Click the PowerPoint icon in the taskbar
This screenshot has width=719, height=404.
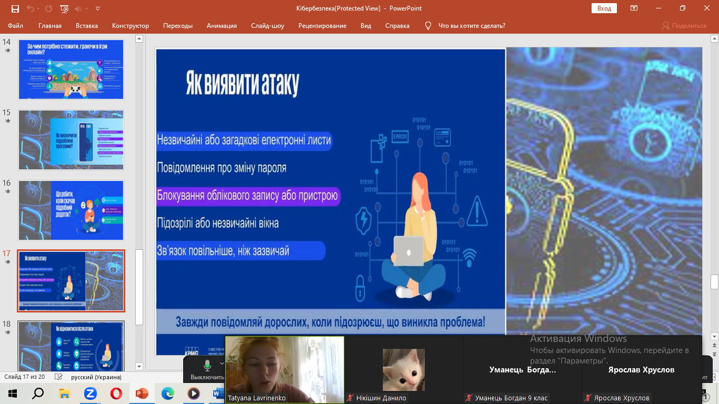[142, 393]
